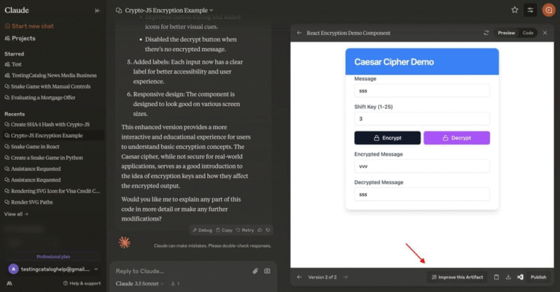
Task: Reload the artifact with the refresh icon
Action: click(486, 33)
